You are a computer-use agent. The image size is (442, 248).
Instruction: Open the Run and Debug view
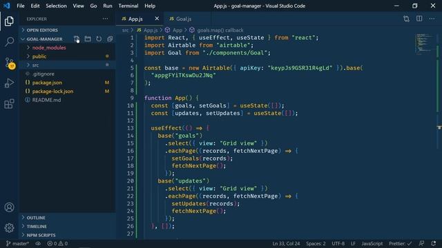tap(9, 83)
